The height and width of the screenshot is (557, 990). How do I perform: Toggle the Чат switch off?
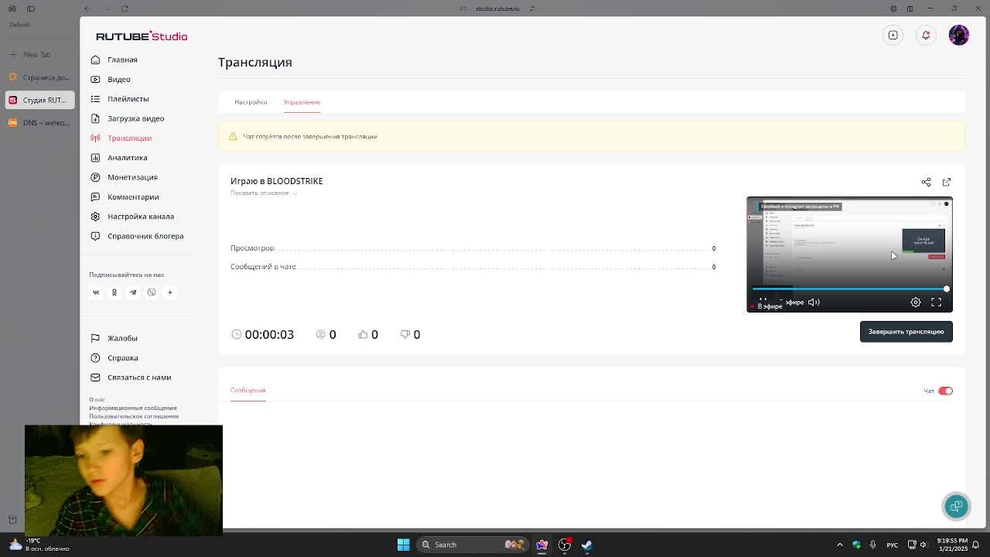pos(945,391)
